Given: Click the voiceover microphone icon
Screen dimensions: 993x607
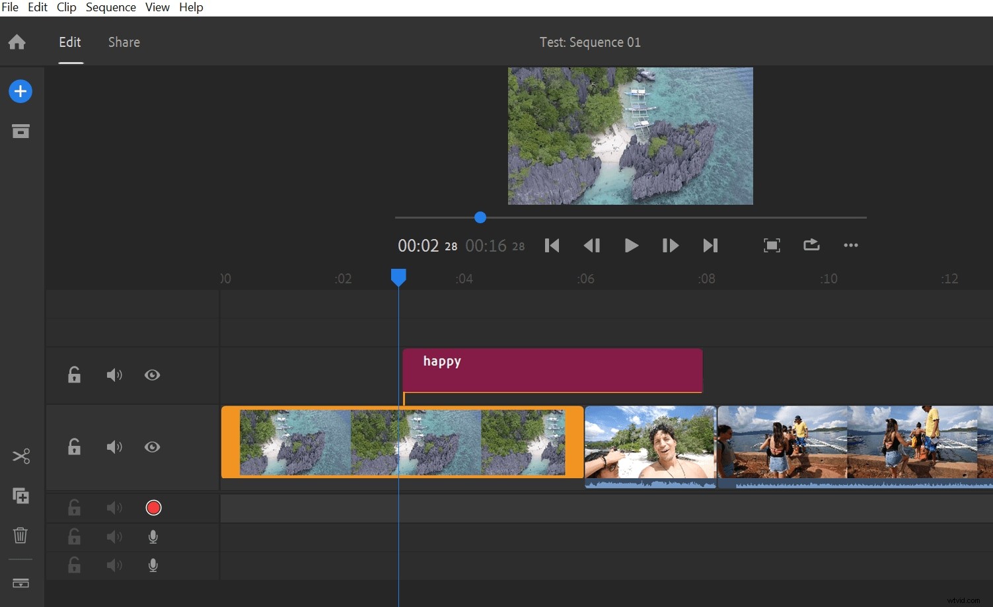Looking at the screenshot, I should pyautogui.click(x=153, y=536).
